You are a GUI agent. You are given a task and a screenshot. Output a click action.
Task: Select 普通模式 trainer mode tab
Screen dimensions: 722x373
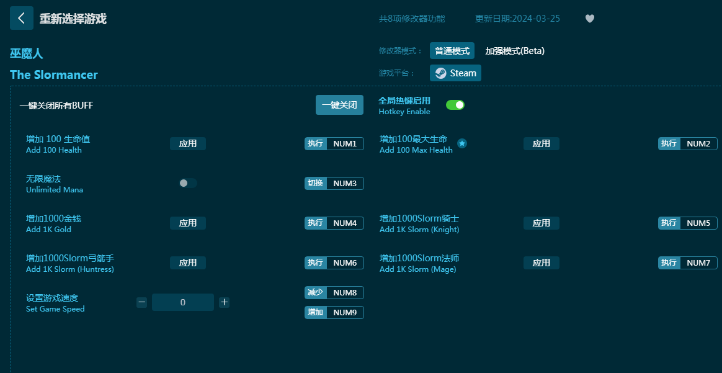pyautogui.click(x=452, y=51)
